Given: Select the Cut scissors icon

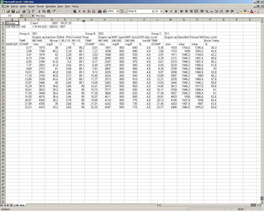Looking at the screenshot, I should tap(39, 12).
